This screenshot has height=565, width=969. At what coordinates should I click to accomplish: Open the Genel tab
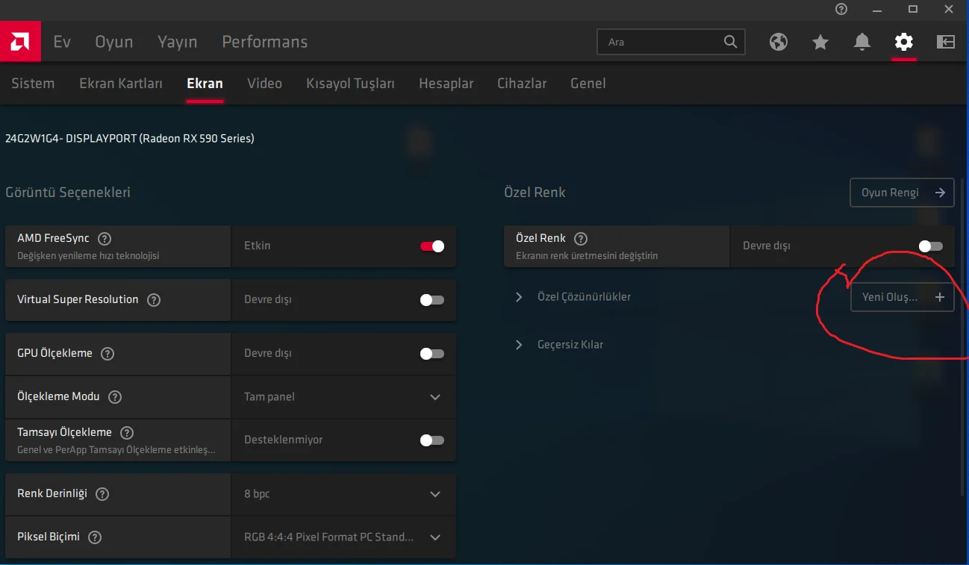pyautogui.click(x=588, y=84)
